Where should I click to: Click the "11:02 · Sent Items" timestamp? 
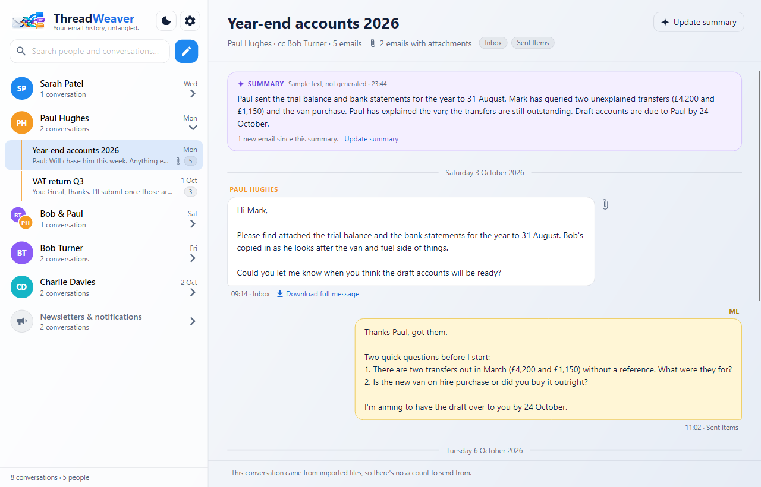pyautogui.click(x=712, y=428)
